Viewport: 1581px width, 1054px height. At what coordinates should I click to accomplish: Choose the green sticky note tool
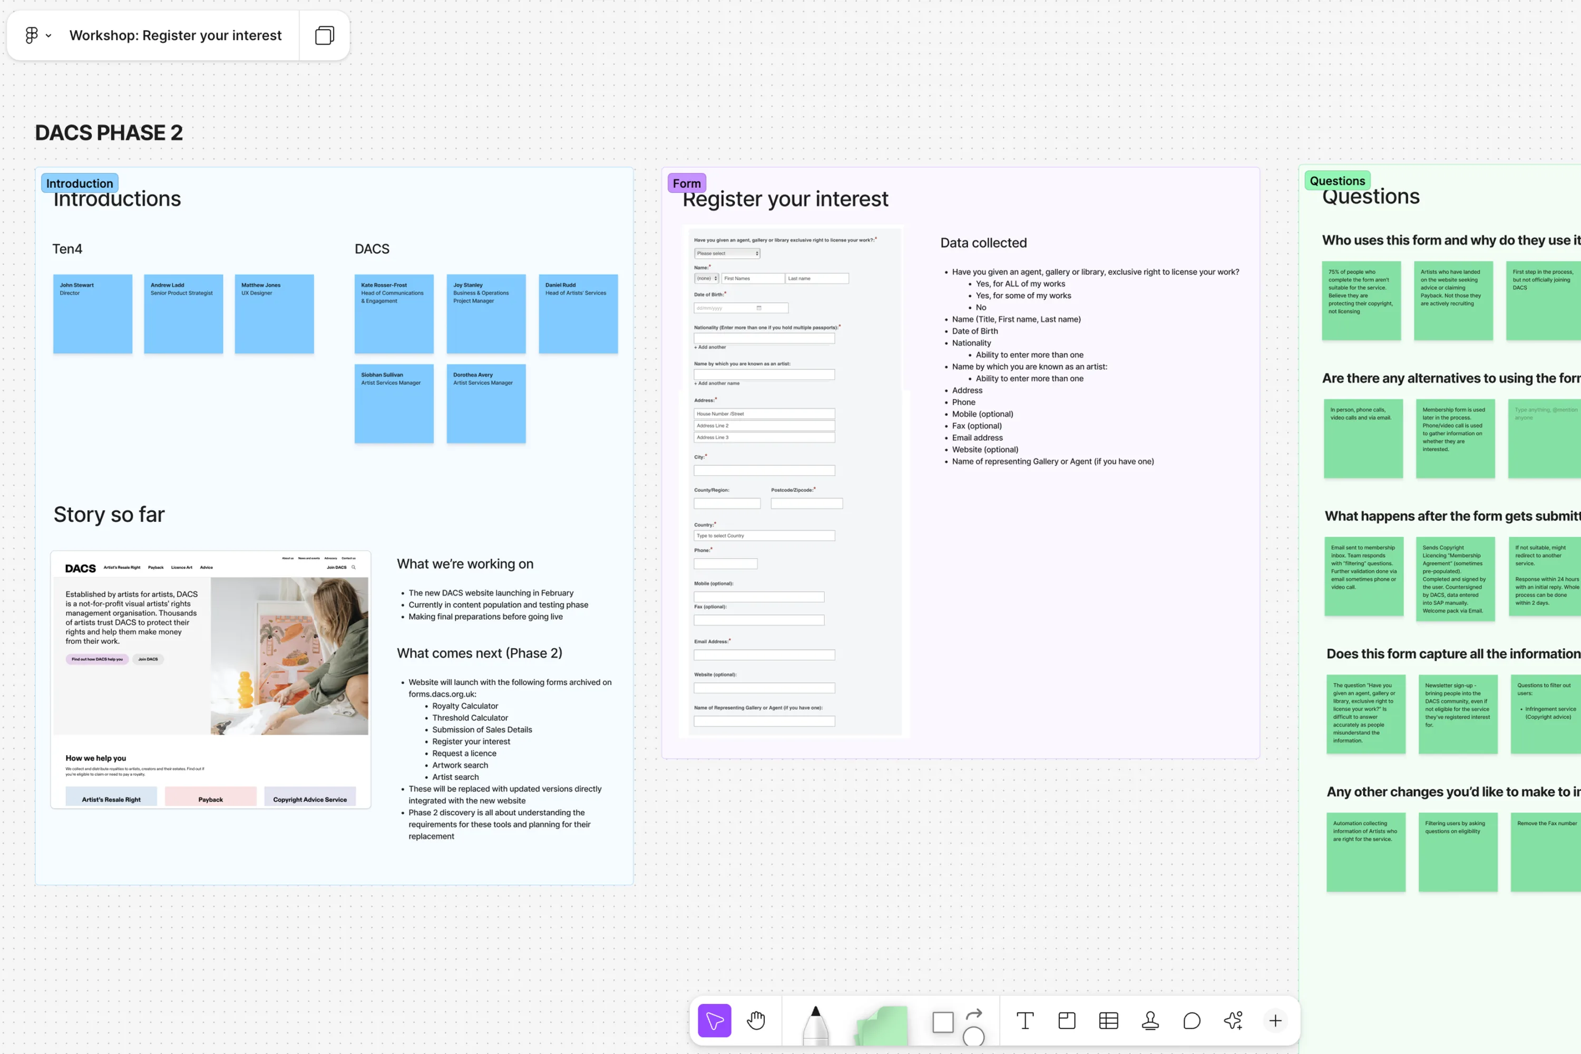pos(882,1025)
